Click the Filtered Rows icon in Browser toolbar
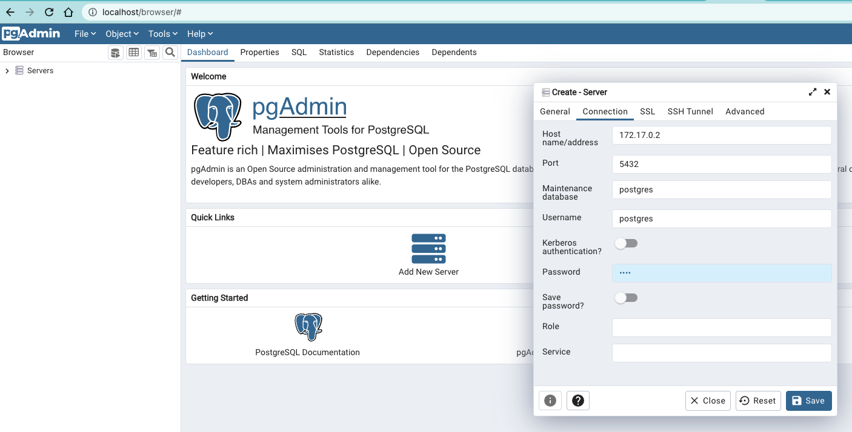The height and width of the screenshot is (432, 852). click(x=152, y=53)
